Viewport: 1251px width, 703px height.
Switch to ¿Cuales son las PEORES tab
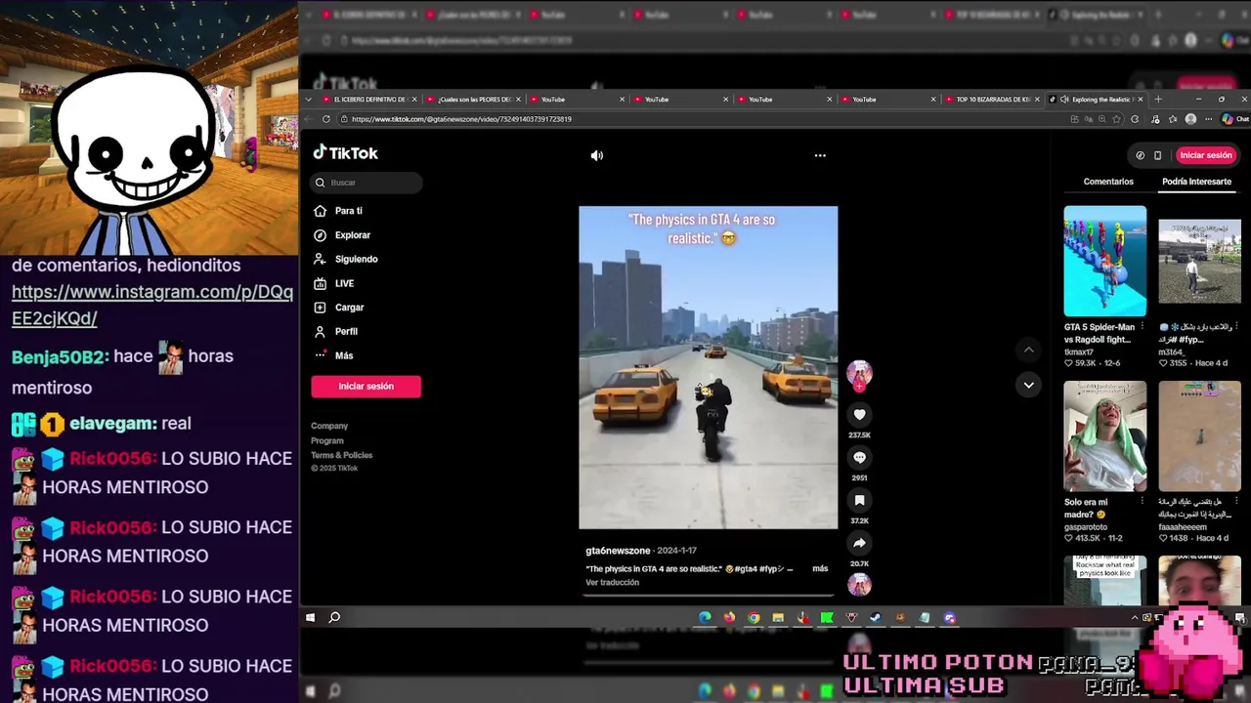[472, 100]
